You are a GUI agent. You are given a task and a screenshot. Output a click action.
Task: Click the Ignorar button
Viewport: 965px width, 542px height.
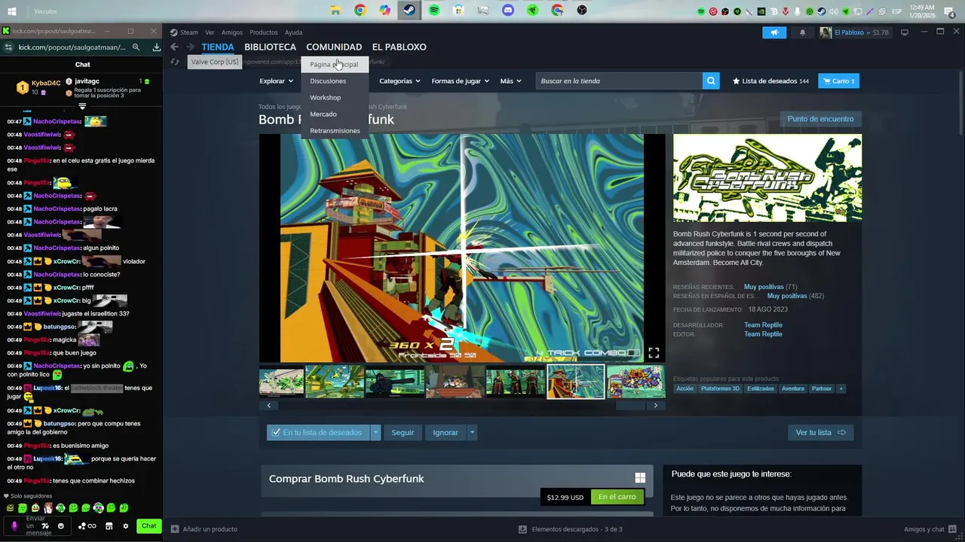446,432
